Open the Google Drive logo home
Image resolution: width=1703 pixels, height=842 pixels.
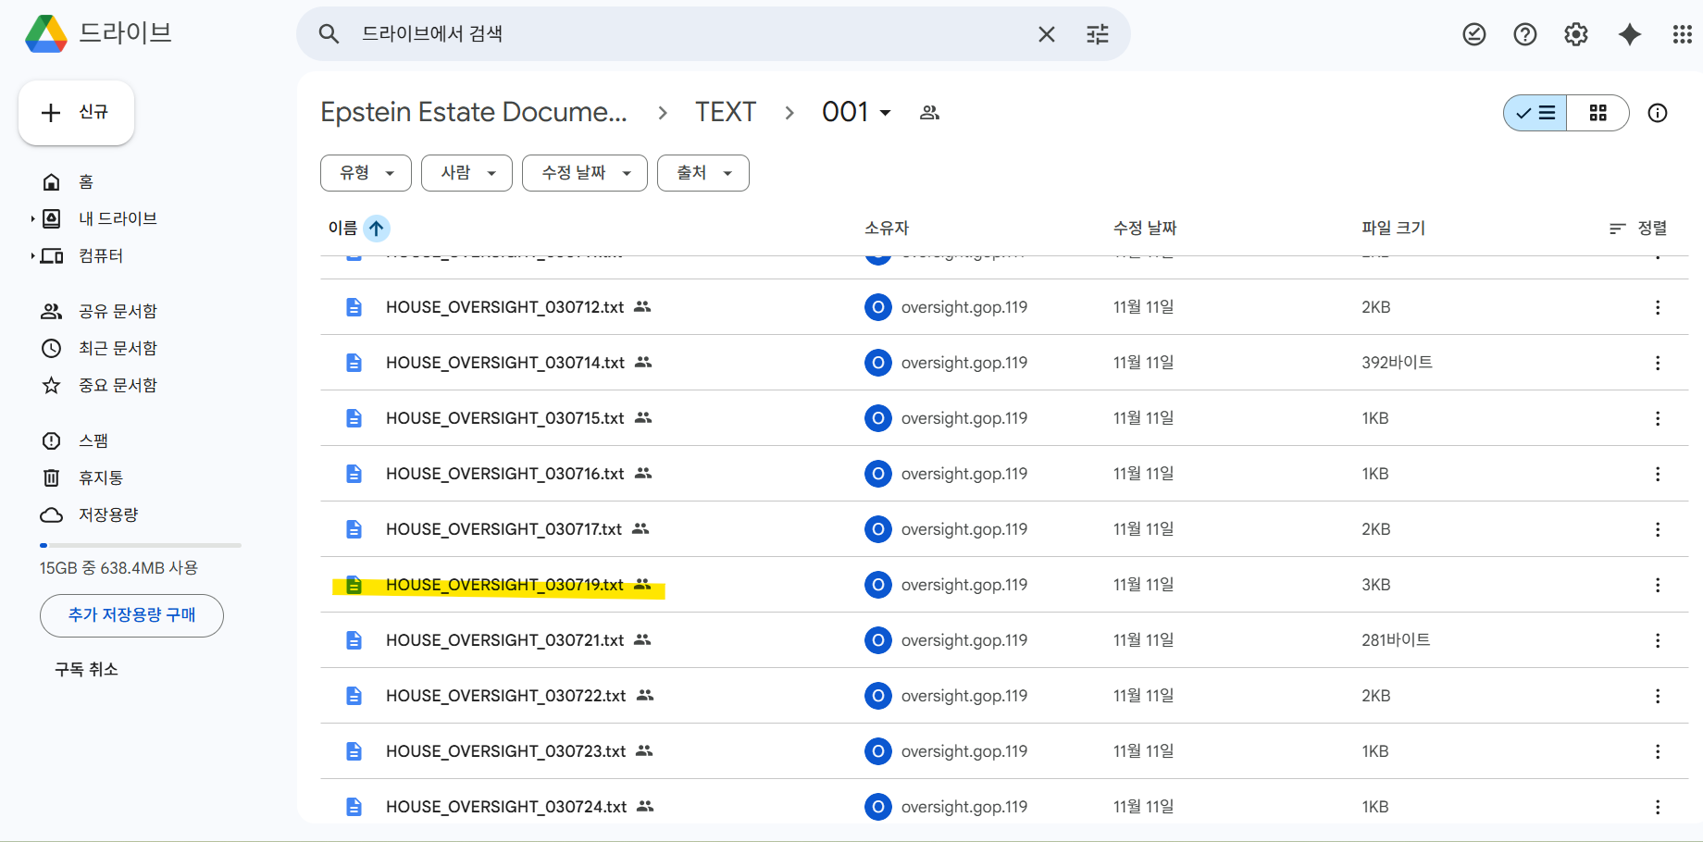click(45, 34)
